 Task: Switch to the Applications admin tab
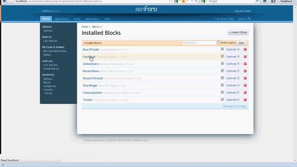click(62, 19)
